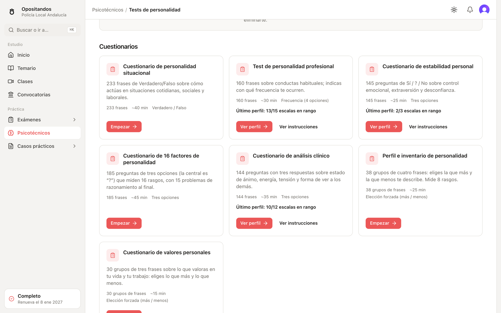Click the Test de personalidad profesional card icon
The width and height of the screenshot is (501, 313).
point(242,69)
